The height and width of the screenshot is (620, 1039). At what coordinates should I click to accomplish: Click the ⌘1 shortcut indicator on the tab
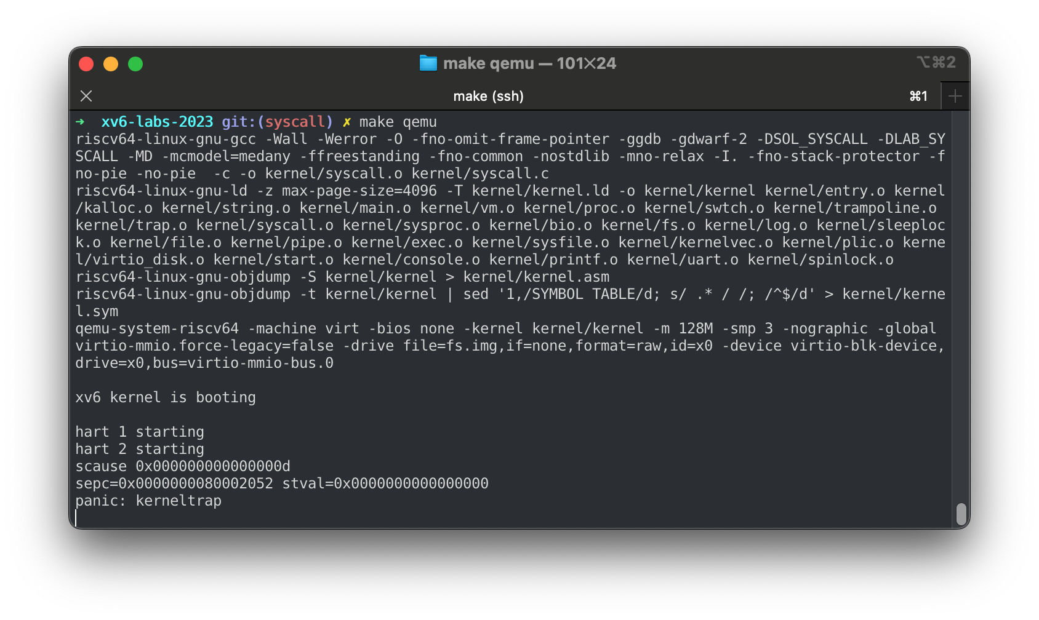(918, 96)
